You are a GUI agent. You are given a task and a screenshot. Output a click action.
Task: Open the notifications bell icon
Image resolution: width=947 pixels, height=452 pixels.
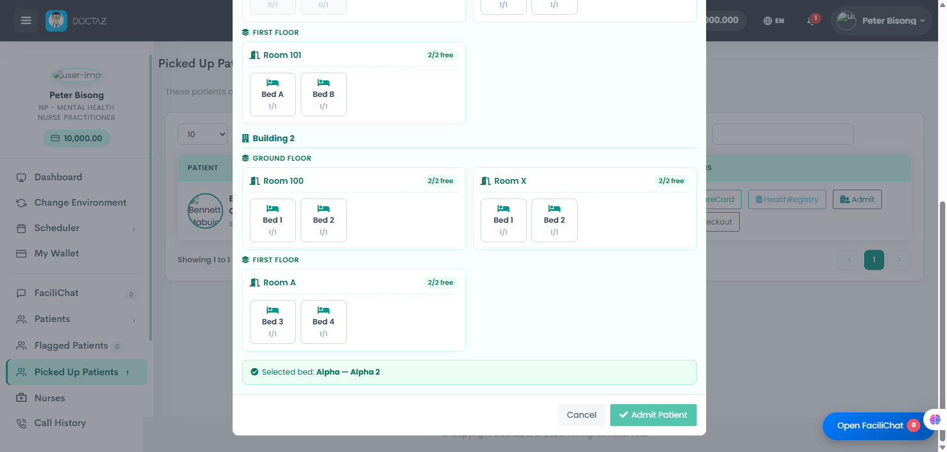coord(812,21)
